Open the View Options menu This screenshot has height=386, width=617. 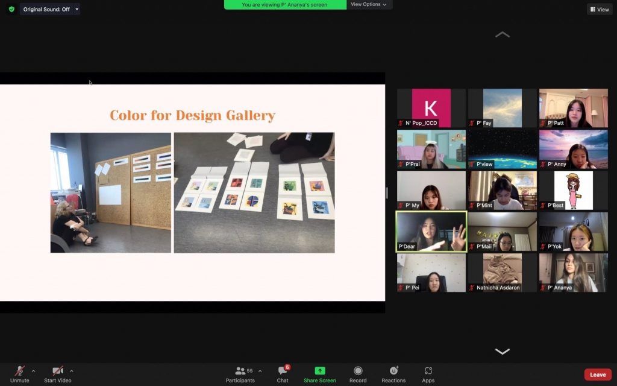pos(369,4)
